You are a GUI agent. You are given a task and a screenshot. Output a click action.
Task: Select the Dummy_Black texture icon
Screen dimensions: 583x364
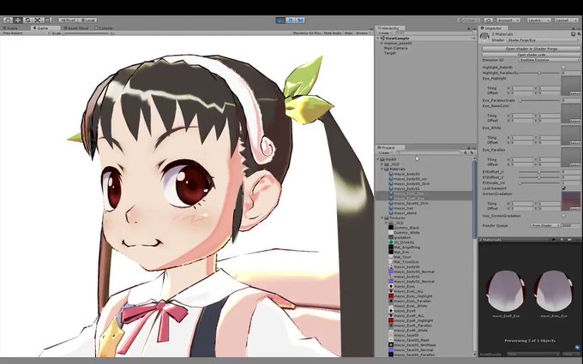[x=391, y=228]
